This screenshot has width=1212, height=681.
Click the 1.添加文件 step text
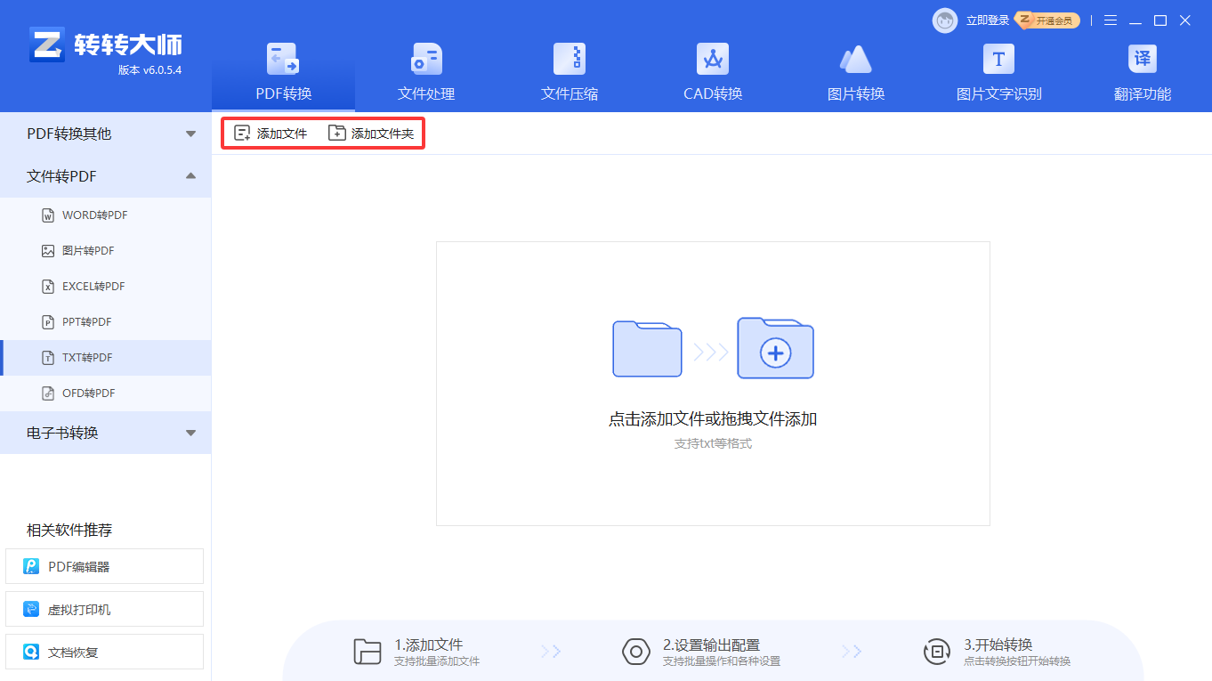point(428,645)
